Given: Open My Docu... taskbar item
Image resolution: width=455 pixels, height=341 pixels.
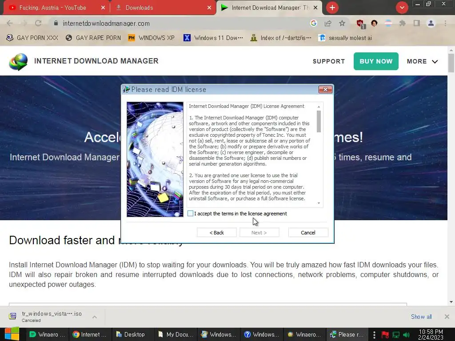Looking at the screenshot, I should pyautogui.click(x=176, y=335).
